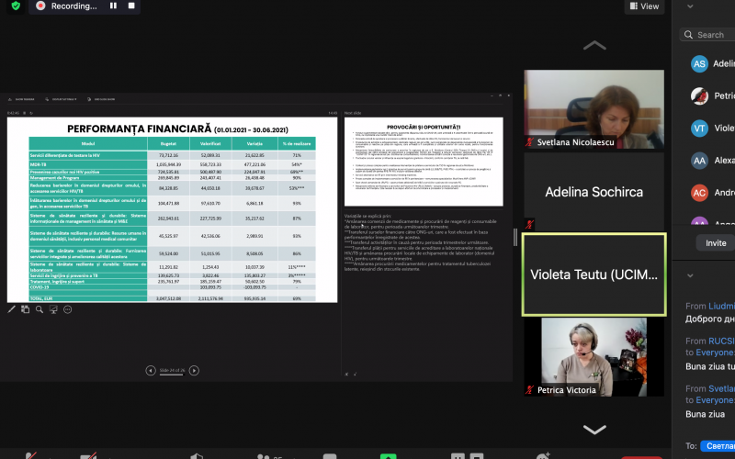Go to the previous slide

point(151,370)
